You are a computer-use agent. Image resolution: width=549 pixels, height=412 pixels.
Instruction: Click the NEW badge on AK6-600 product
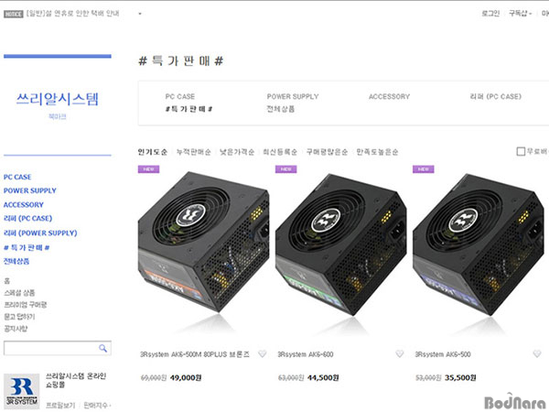(286, 169)
